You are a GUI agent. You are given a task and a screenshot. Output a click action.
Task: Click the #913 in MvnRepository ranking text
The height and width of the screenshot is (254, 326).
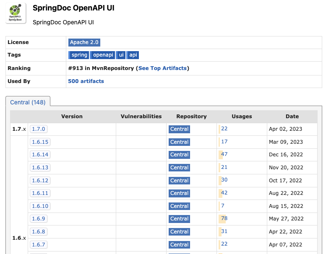tap(101, 68)
